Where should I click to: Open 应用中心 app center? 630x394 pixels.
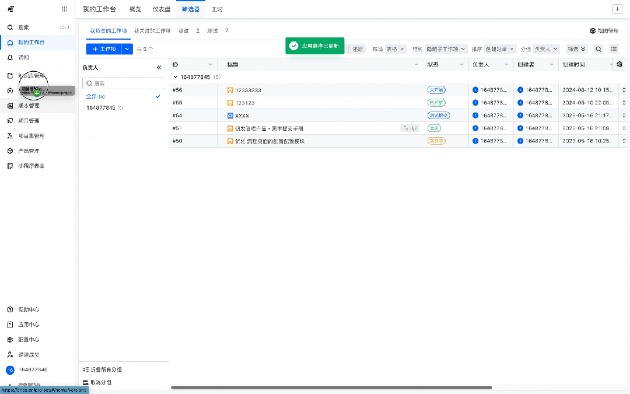pyautogui.click(x=37, y=325)
